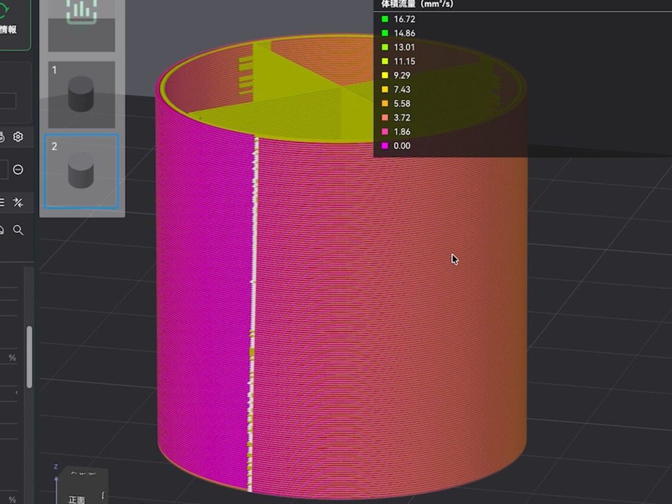
Task: Select plate 2 thumbnail
Action: tap(81, 172)
